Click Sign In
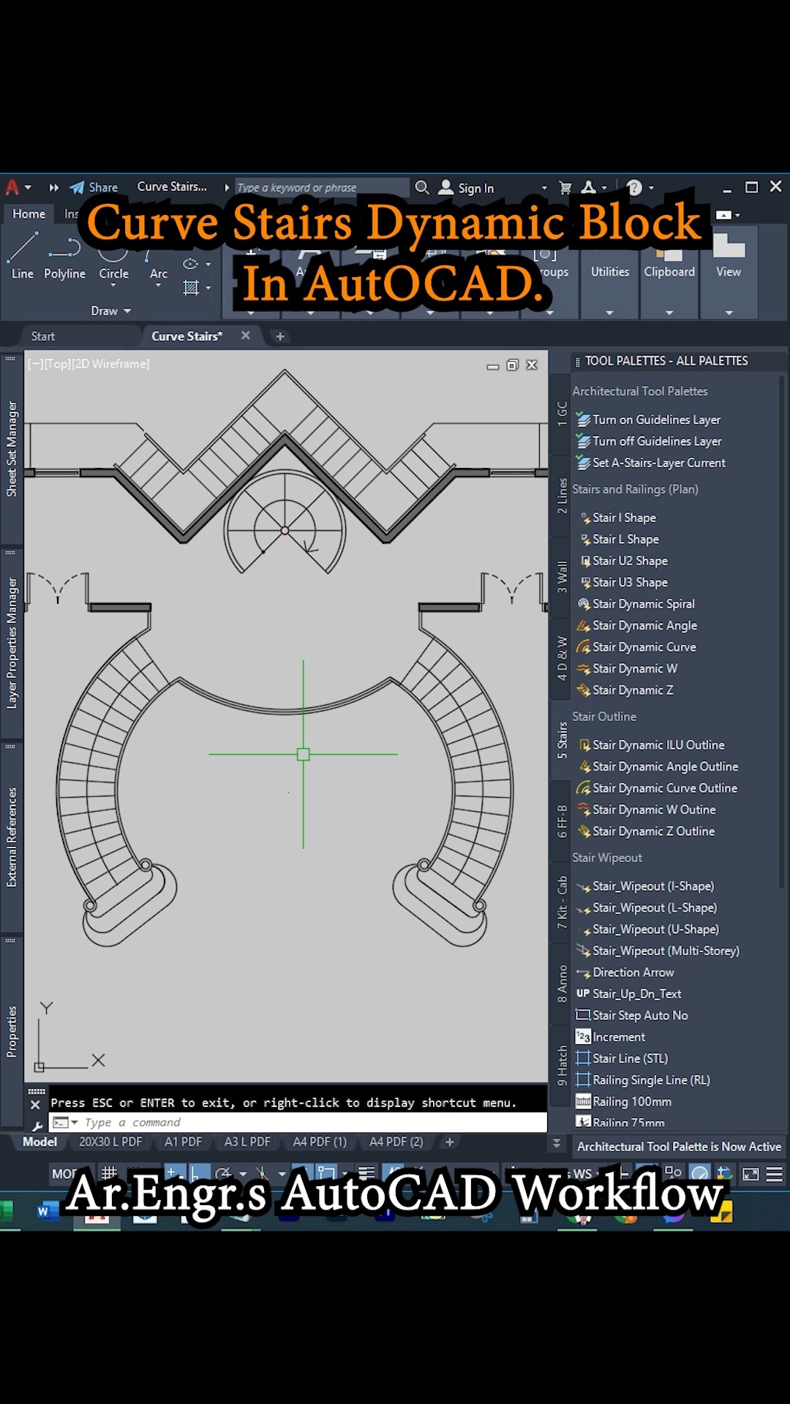790x1404 pixels. [467, 188]
